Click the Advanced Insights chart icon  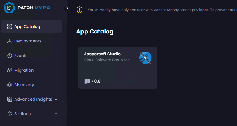10,99
